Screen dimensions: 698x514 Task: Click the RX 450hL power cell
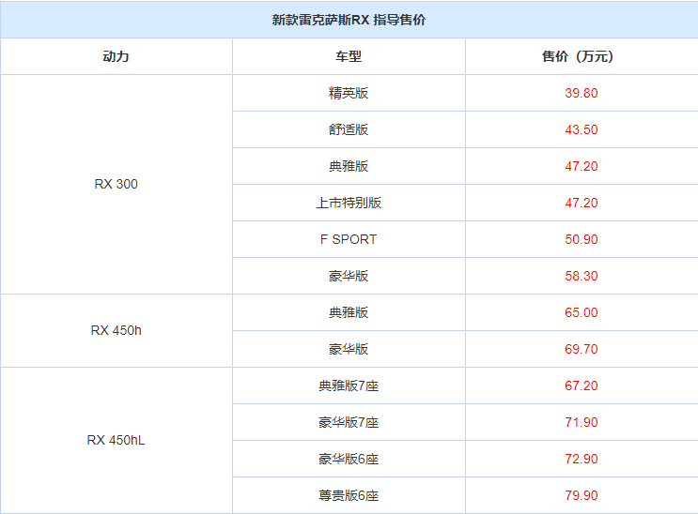pos(116,440)
